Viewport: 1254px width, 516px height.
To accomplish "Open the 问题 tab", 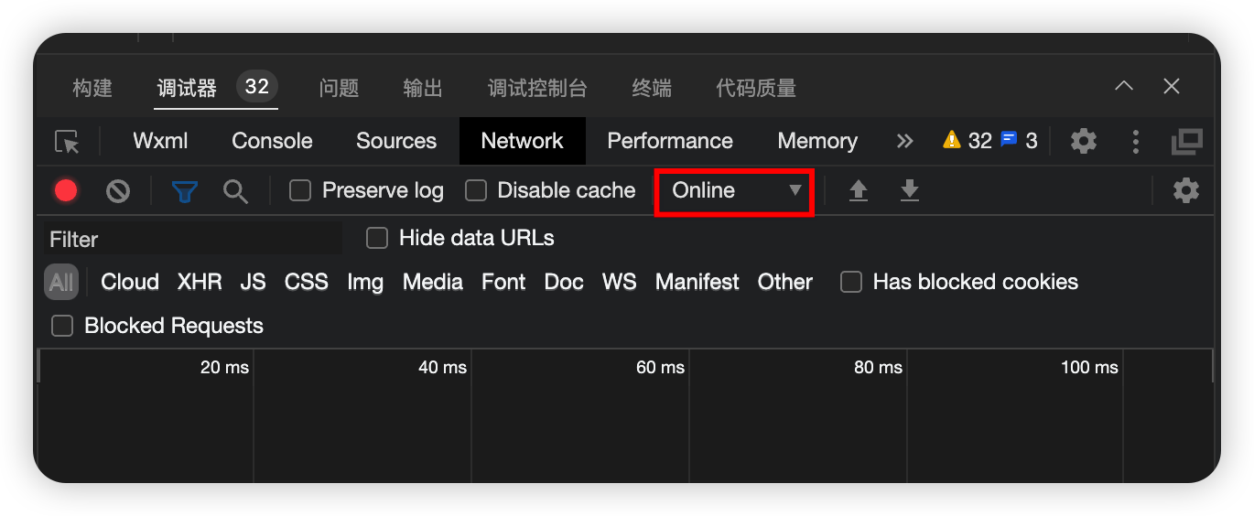I will (x=339, y=88).
